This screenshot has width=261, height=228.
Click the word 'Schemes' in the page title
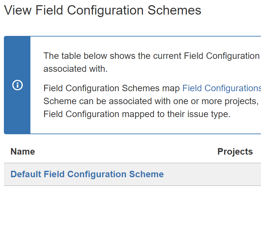tap(174, 10)
